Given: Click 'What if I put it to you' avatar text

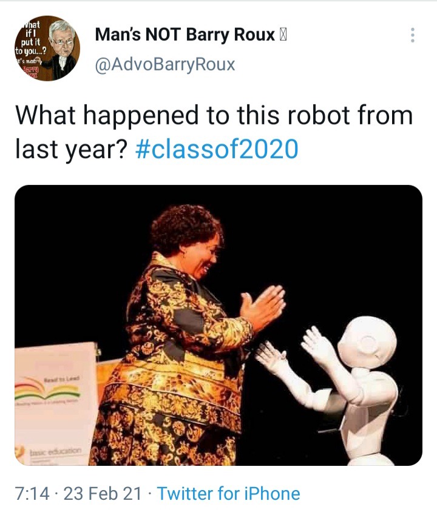Looking at the screenshot, I should tap(30, 38).
